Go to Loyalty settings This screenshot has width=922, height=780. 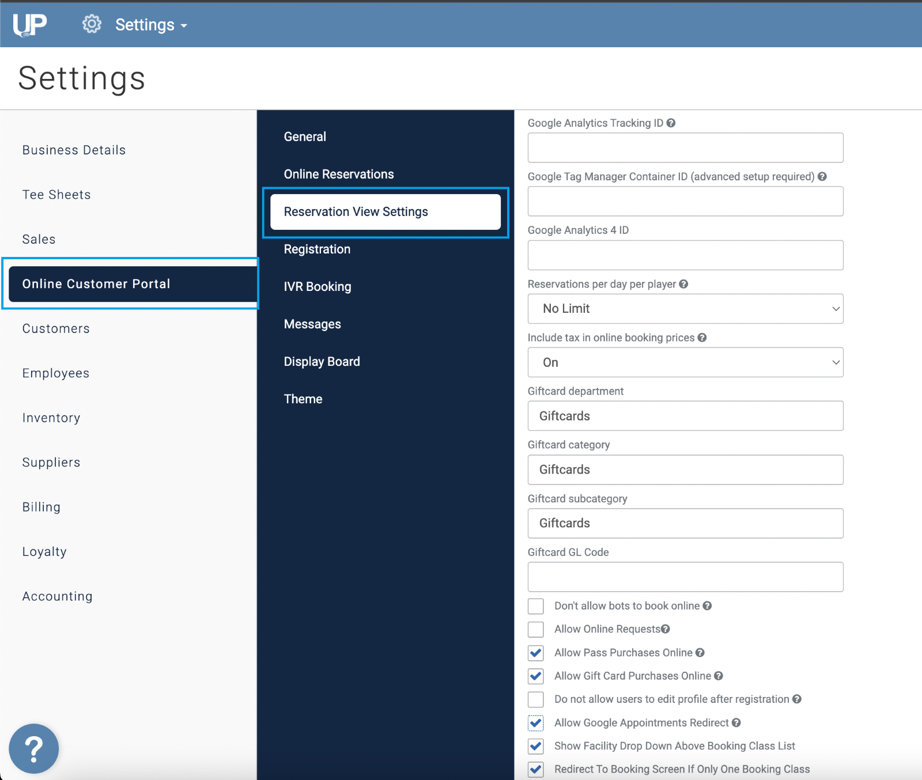[x=44, y=552]
